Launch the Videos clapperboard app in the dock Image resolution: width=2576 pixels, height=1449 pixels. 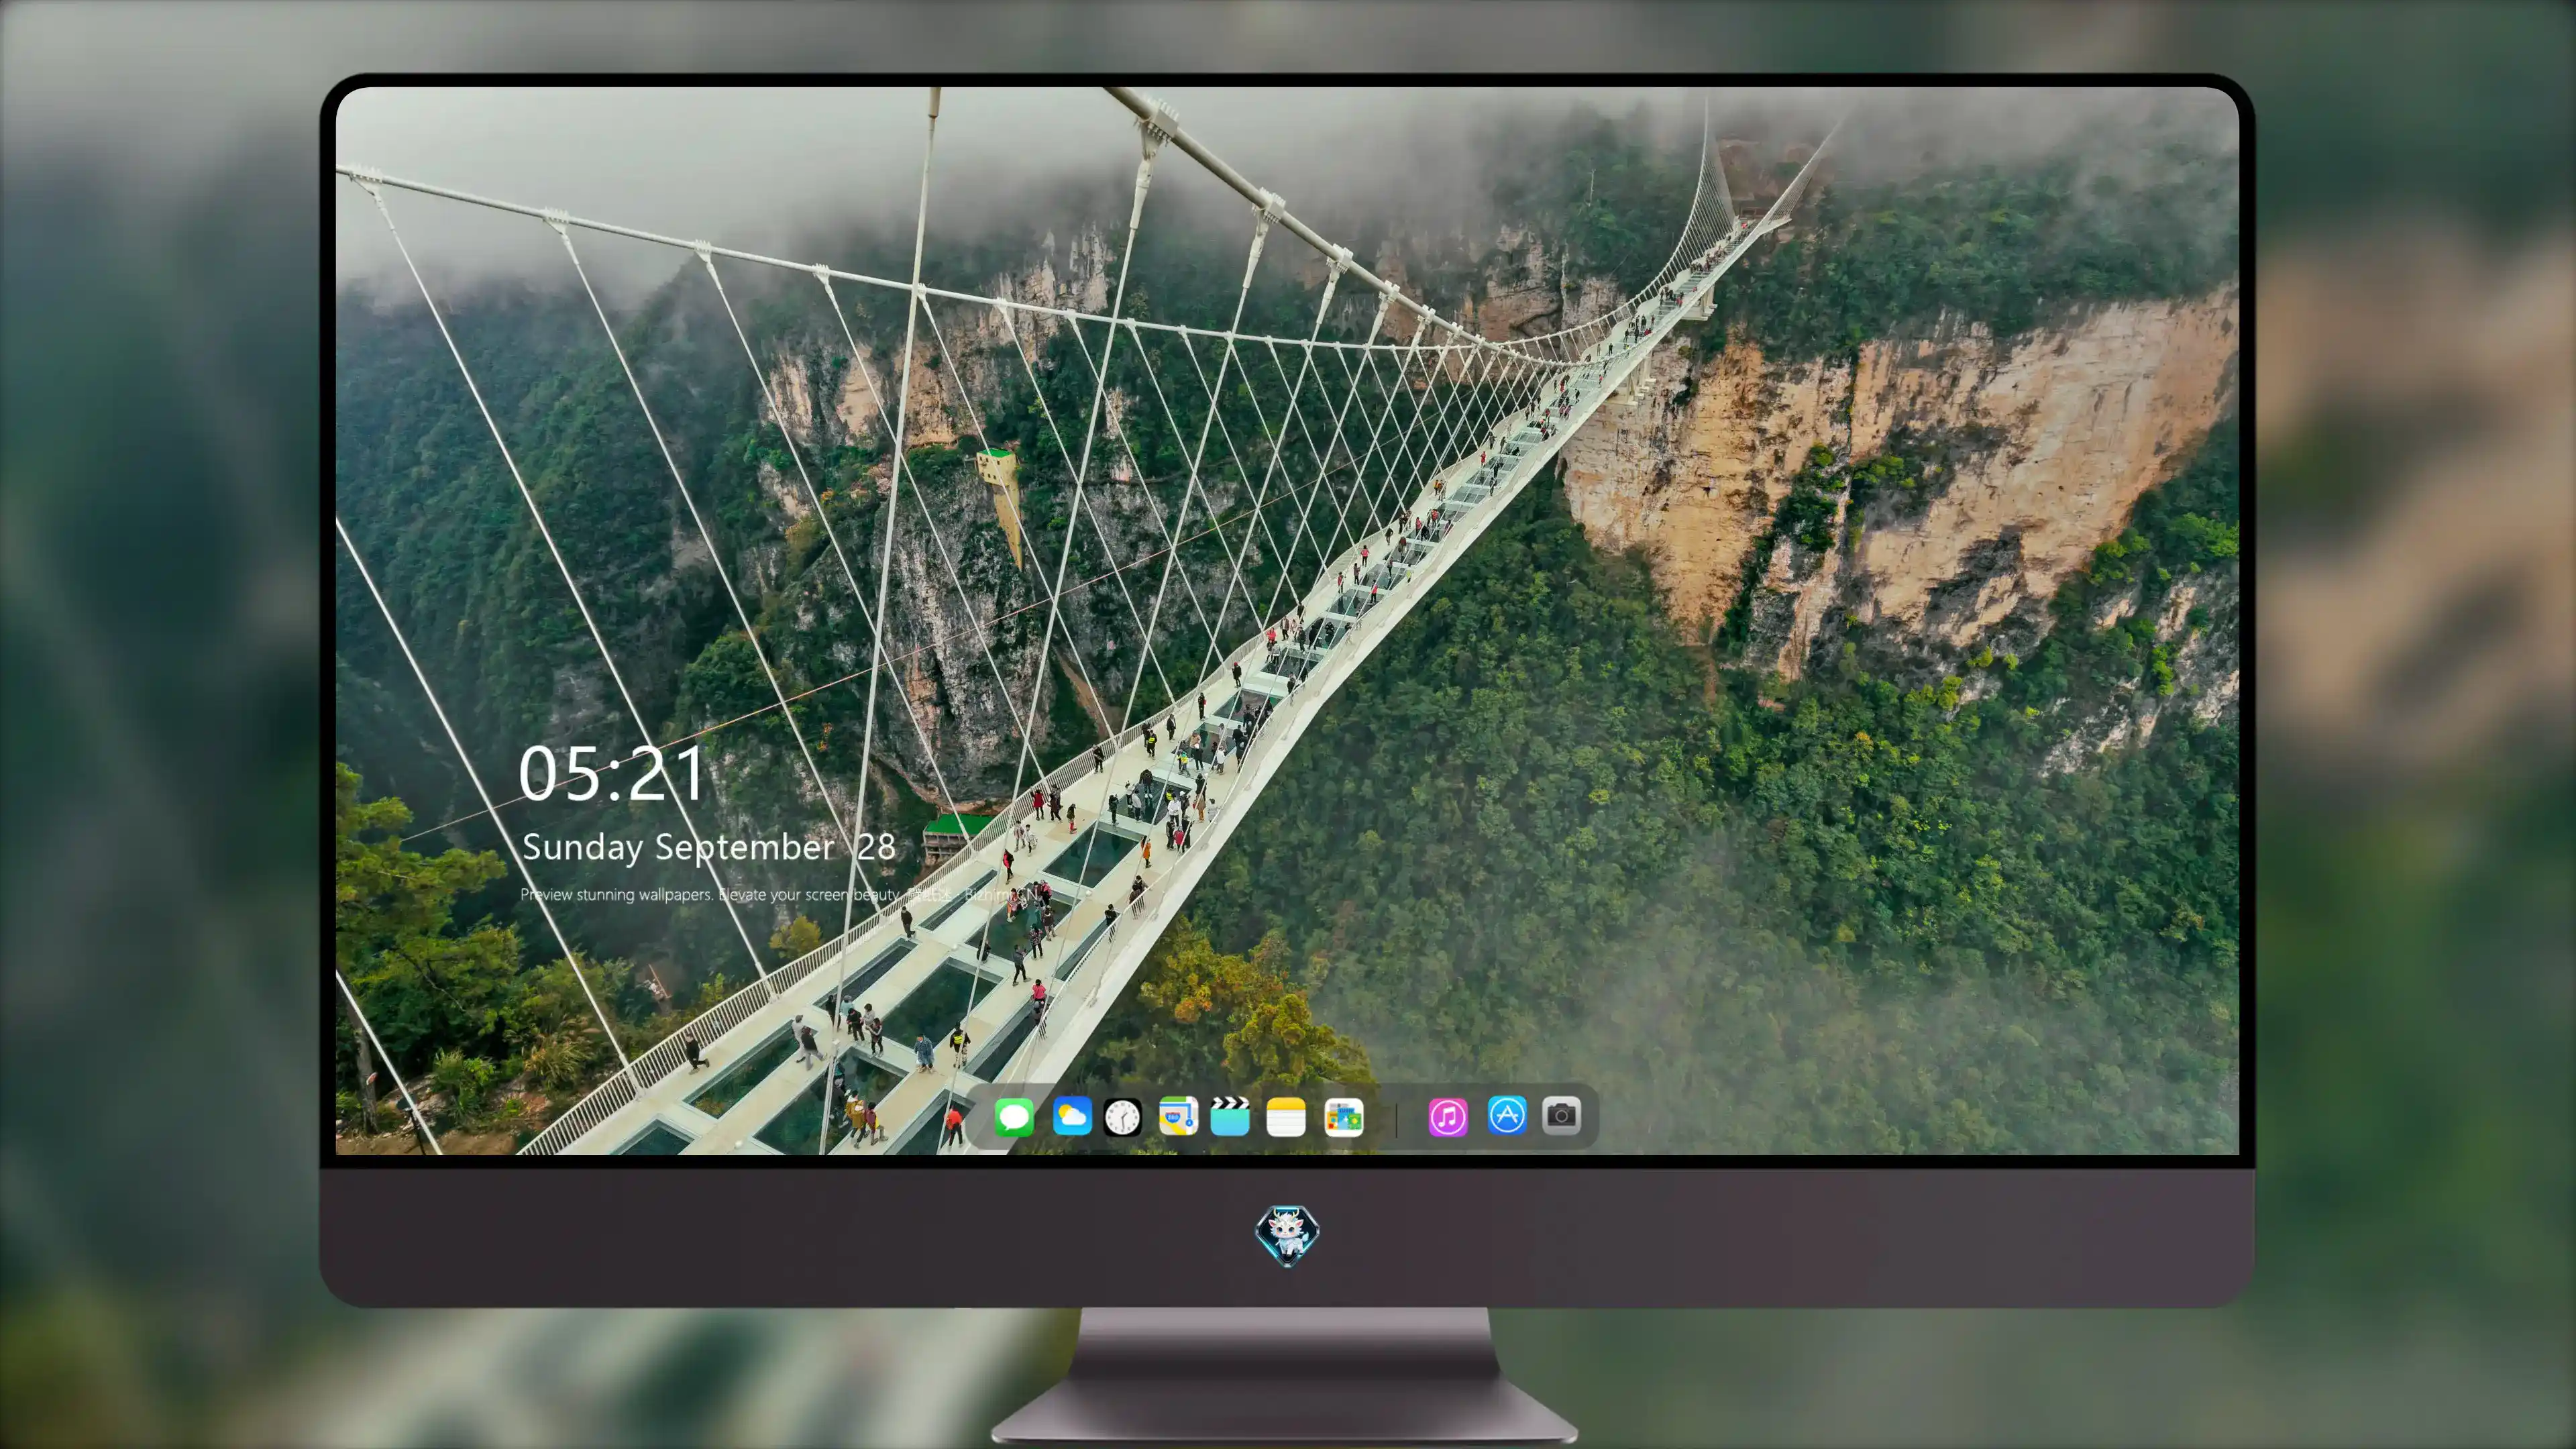coord(1230,1116)
